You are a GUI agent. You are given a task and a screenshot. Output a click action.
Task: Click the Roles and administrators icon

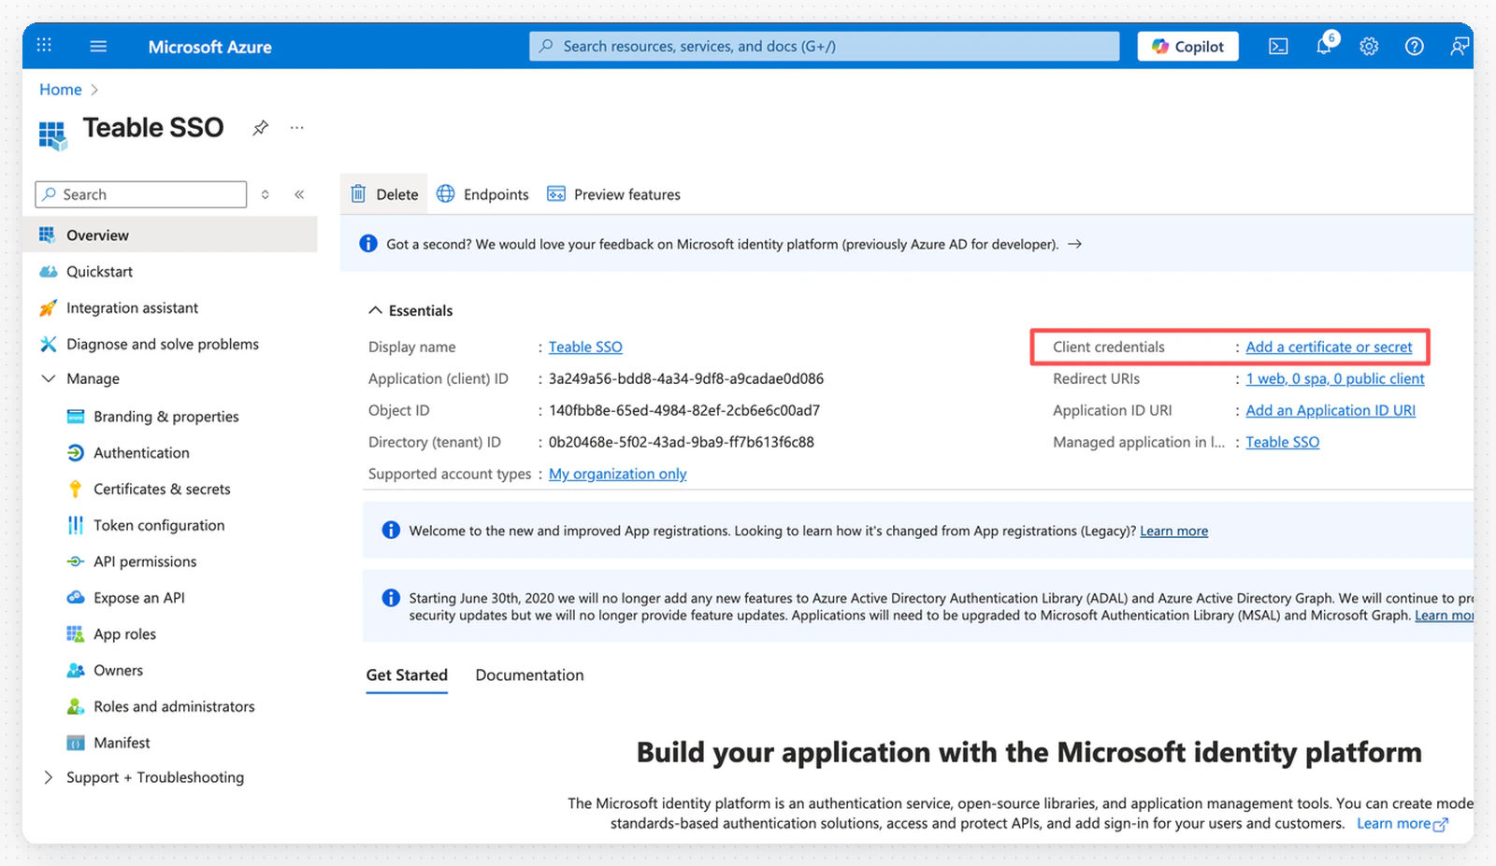click(76, 706)
